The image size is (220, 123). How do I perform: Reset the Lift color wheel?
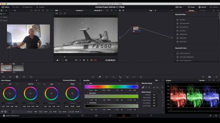point(18,84)
